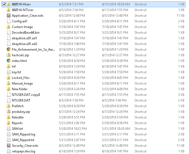Image resolution: width=189 pixels, height=154 pixels.
Task: Select the Application_Clear.evtx event log icon
Action: point(9,16)
